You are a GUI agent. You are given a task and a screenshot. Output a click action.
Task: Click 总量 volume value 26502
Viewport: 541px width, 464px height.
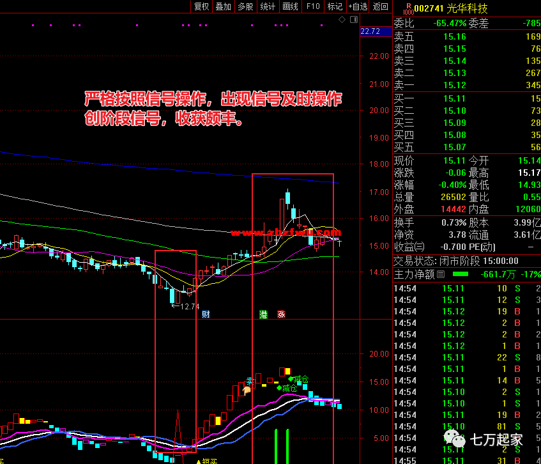point(453,197)
